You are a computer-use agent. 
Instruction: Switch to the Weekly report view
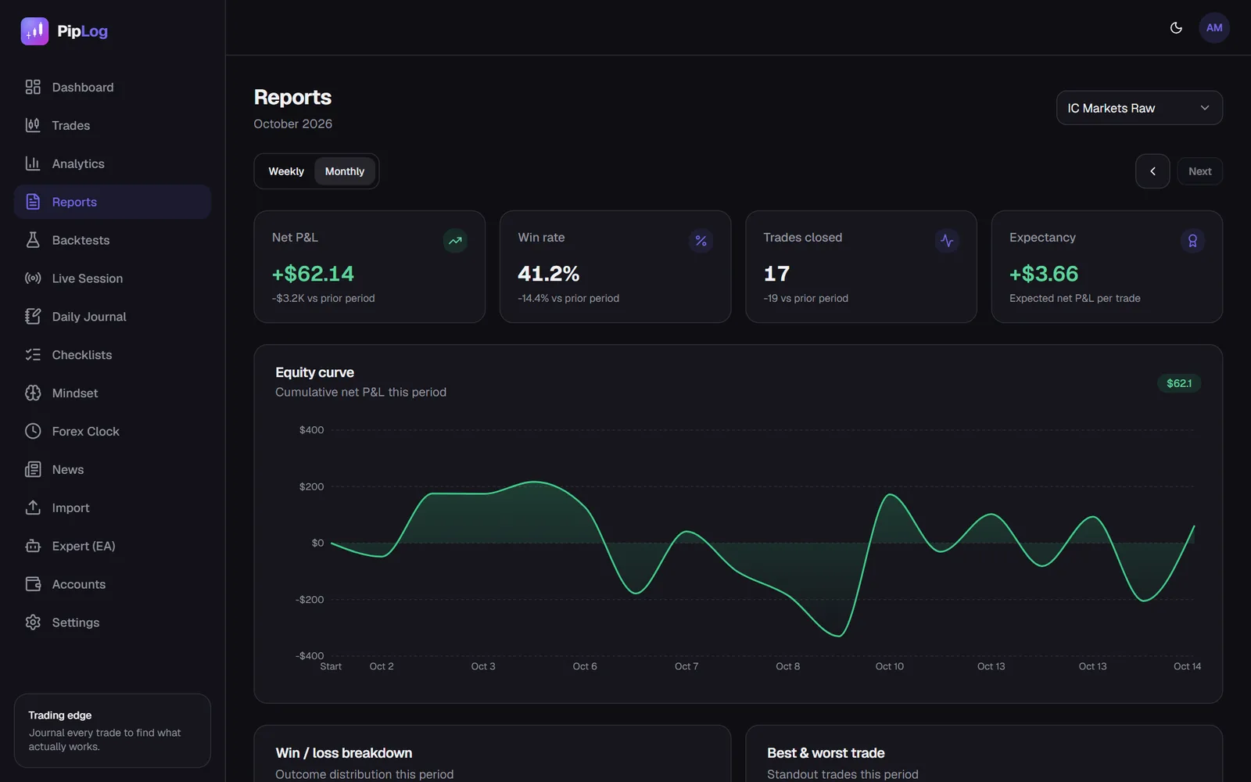[286, 171]
